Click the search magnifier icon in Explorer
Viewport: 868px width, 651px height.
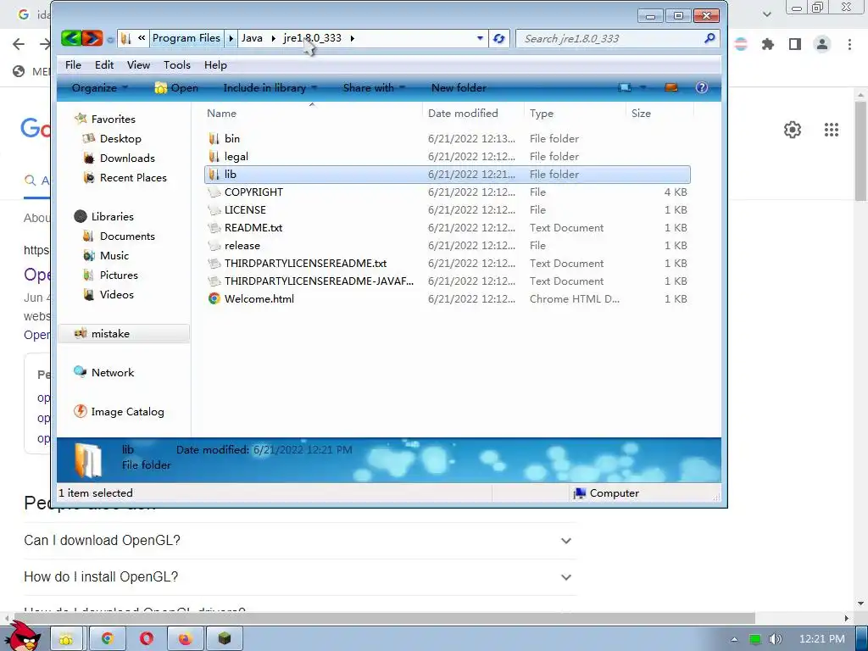(x=709, y=38)
